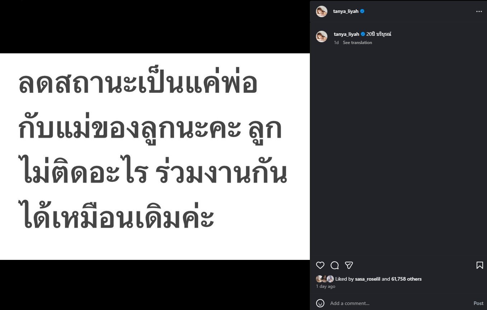Viewport: 487px width, 310px height.
Task: Open the comment bubble icon
Action: 334,265
